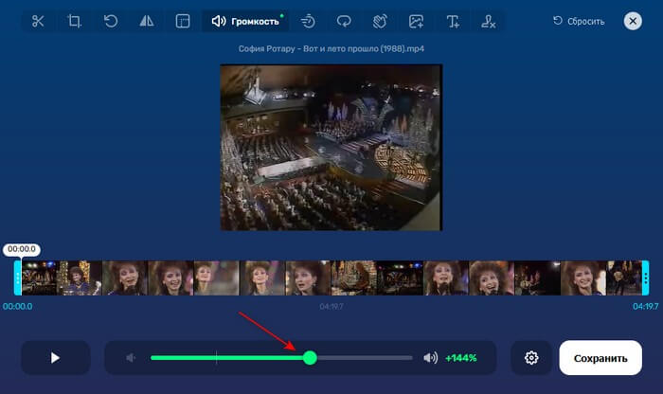663x394 pixels.
Task: Select the change speed tool
Action: pos(308,21)
